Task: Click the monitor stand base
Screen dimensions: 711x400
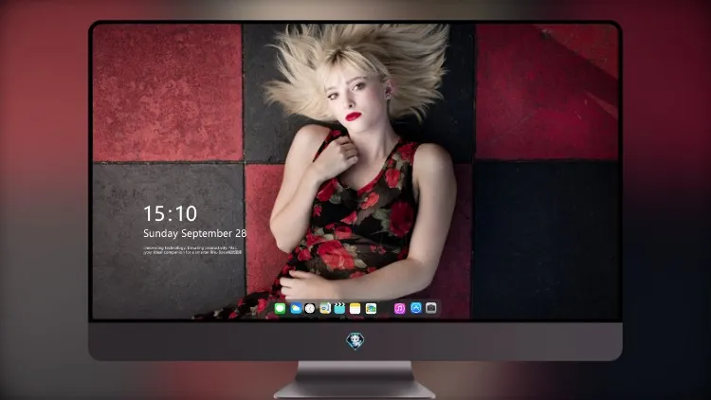Action: point(355,381)
